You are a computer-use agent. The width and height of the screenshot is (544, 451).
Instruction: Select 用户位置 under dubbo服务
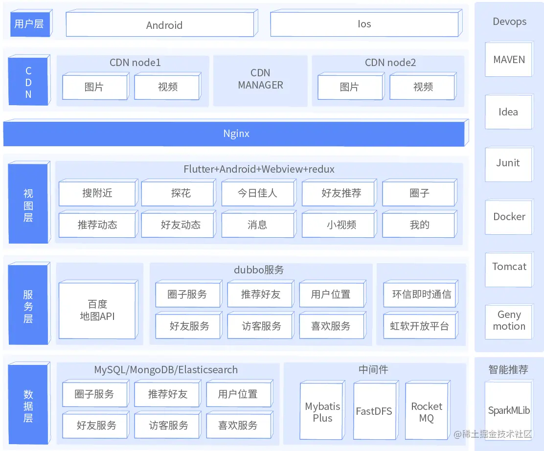(x=332, y=294)
